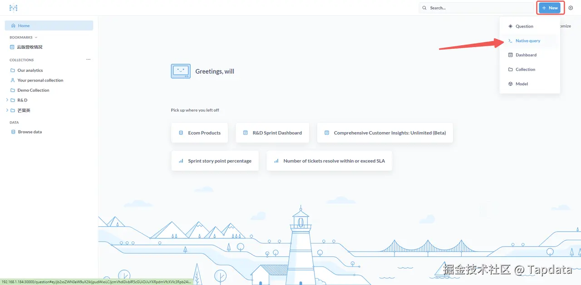Select Model from the New menu

click(x=530, y=84)
